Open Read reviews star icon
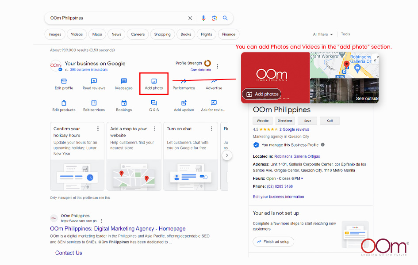The image size is (418, 265). tap(94, 81)
